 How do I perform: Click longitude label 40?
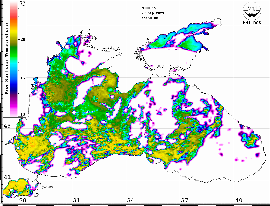239,200
